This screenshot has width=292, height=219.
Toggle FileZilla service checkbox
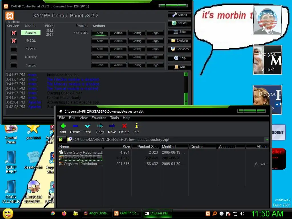(14, 49)
